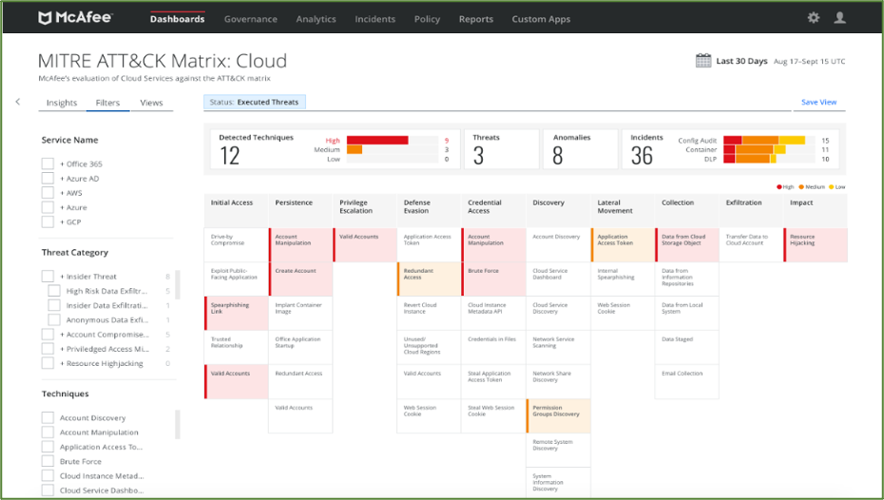Check the Office 365 service checkbox
This screenshot has width=884, height=500.
click(48, 163)
